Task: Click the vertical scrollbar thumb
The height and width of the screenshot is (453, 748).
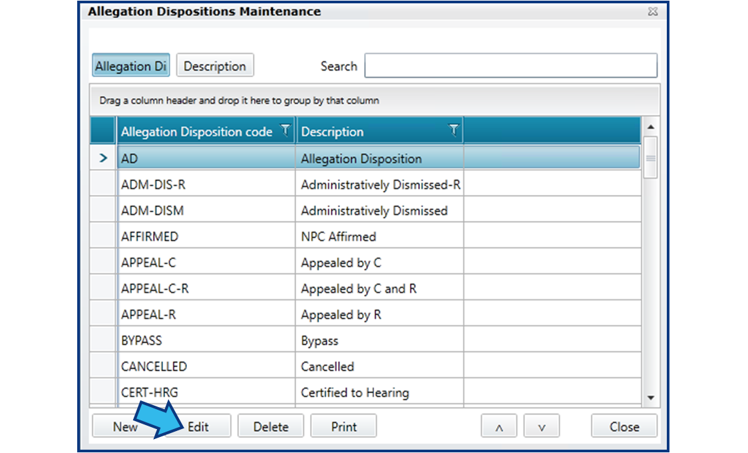Action: [x=651, y=158]
